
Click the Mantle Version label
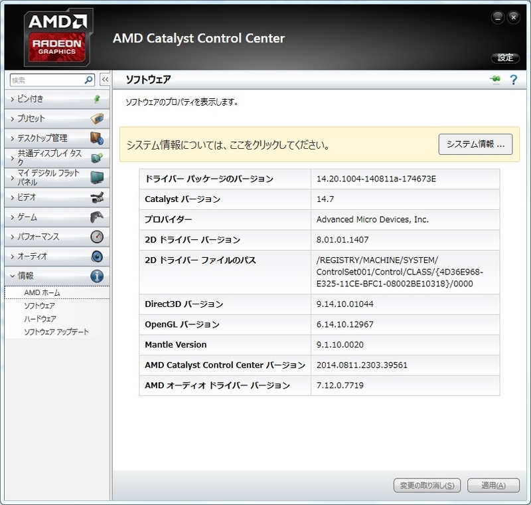click(x=175, y=345)
